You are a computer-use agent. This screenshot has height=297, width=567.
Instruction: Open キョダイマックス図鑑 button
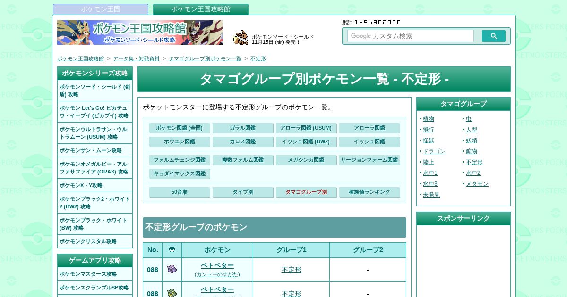(x=180, y=173)
